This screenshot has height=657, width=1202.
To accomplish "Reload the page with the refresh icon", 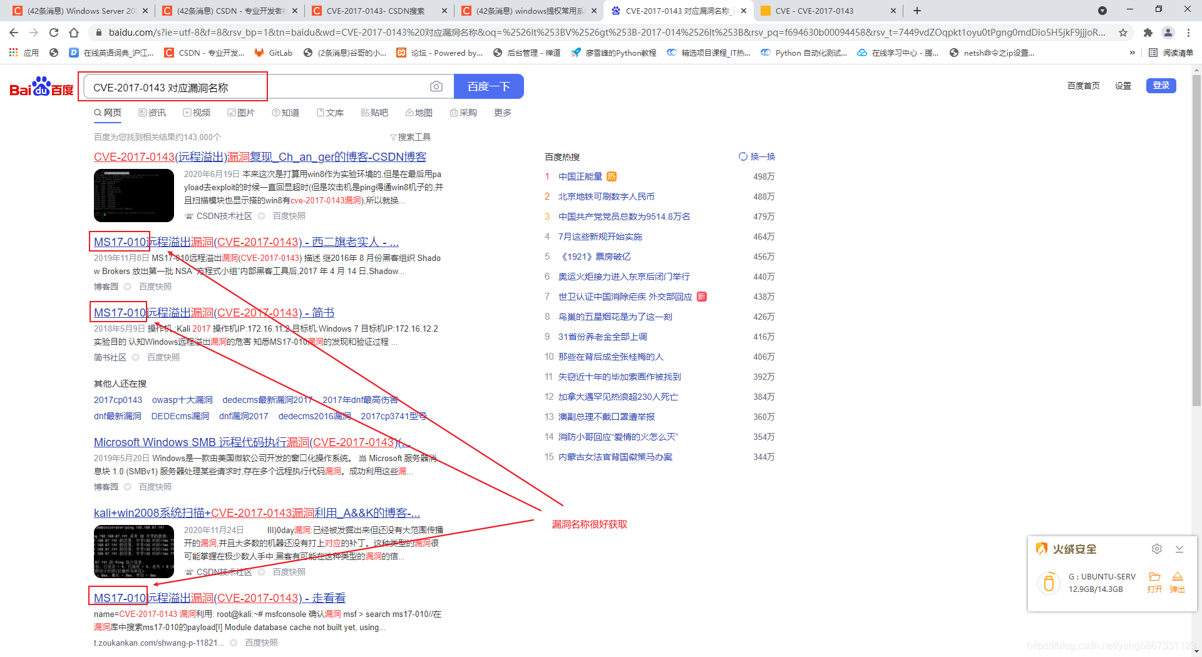I will coord(54,33).
